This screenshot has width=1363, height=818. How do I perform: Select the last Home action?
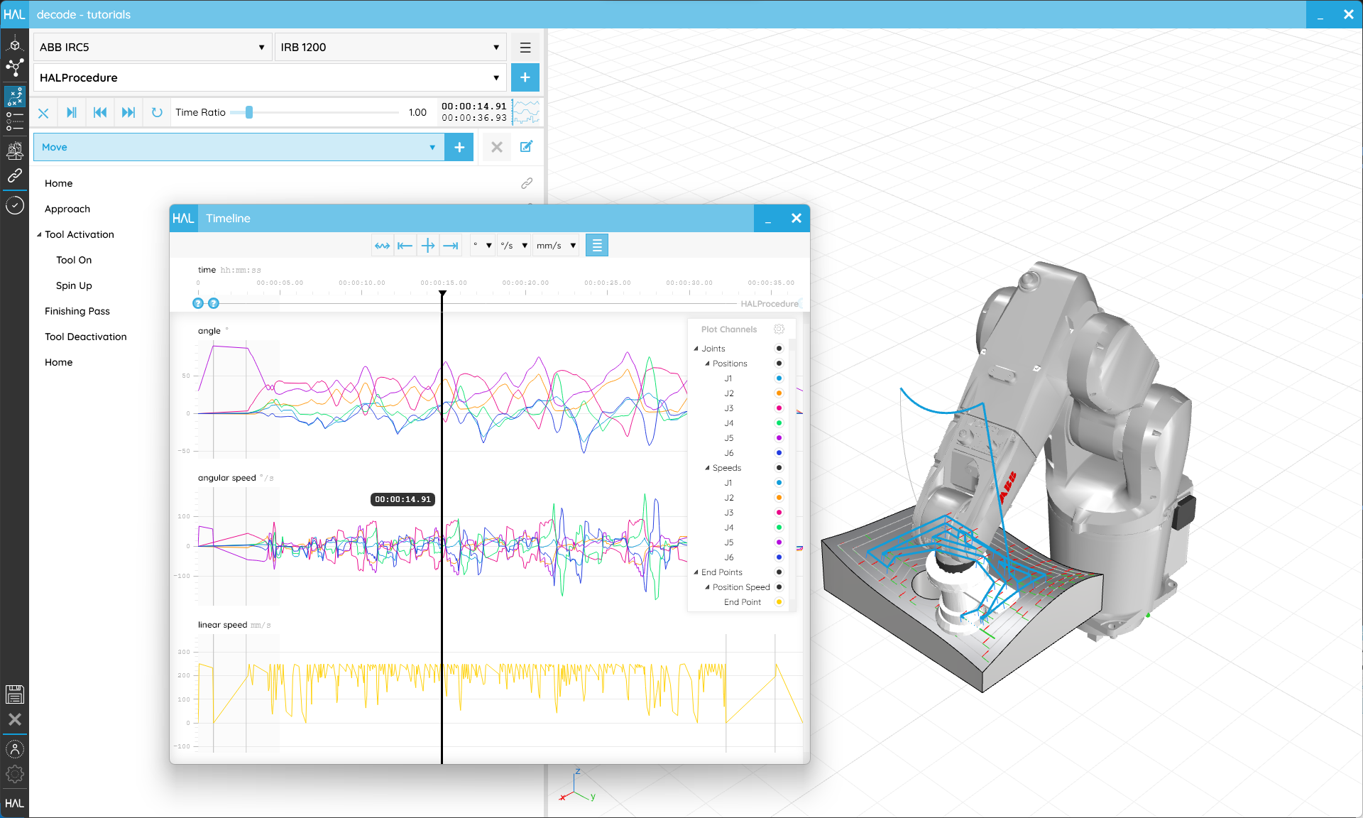pyautogui.click(x=59, y=362)
